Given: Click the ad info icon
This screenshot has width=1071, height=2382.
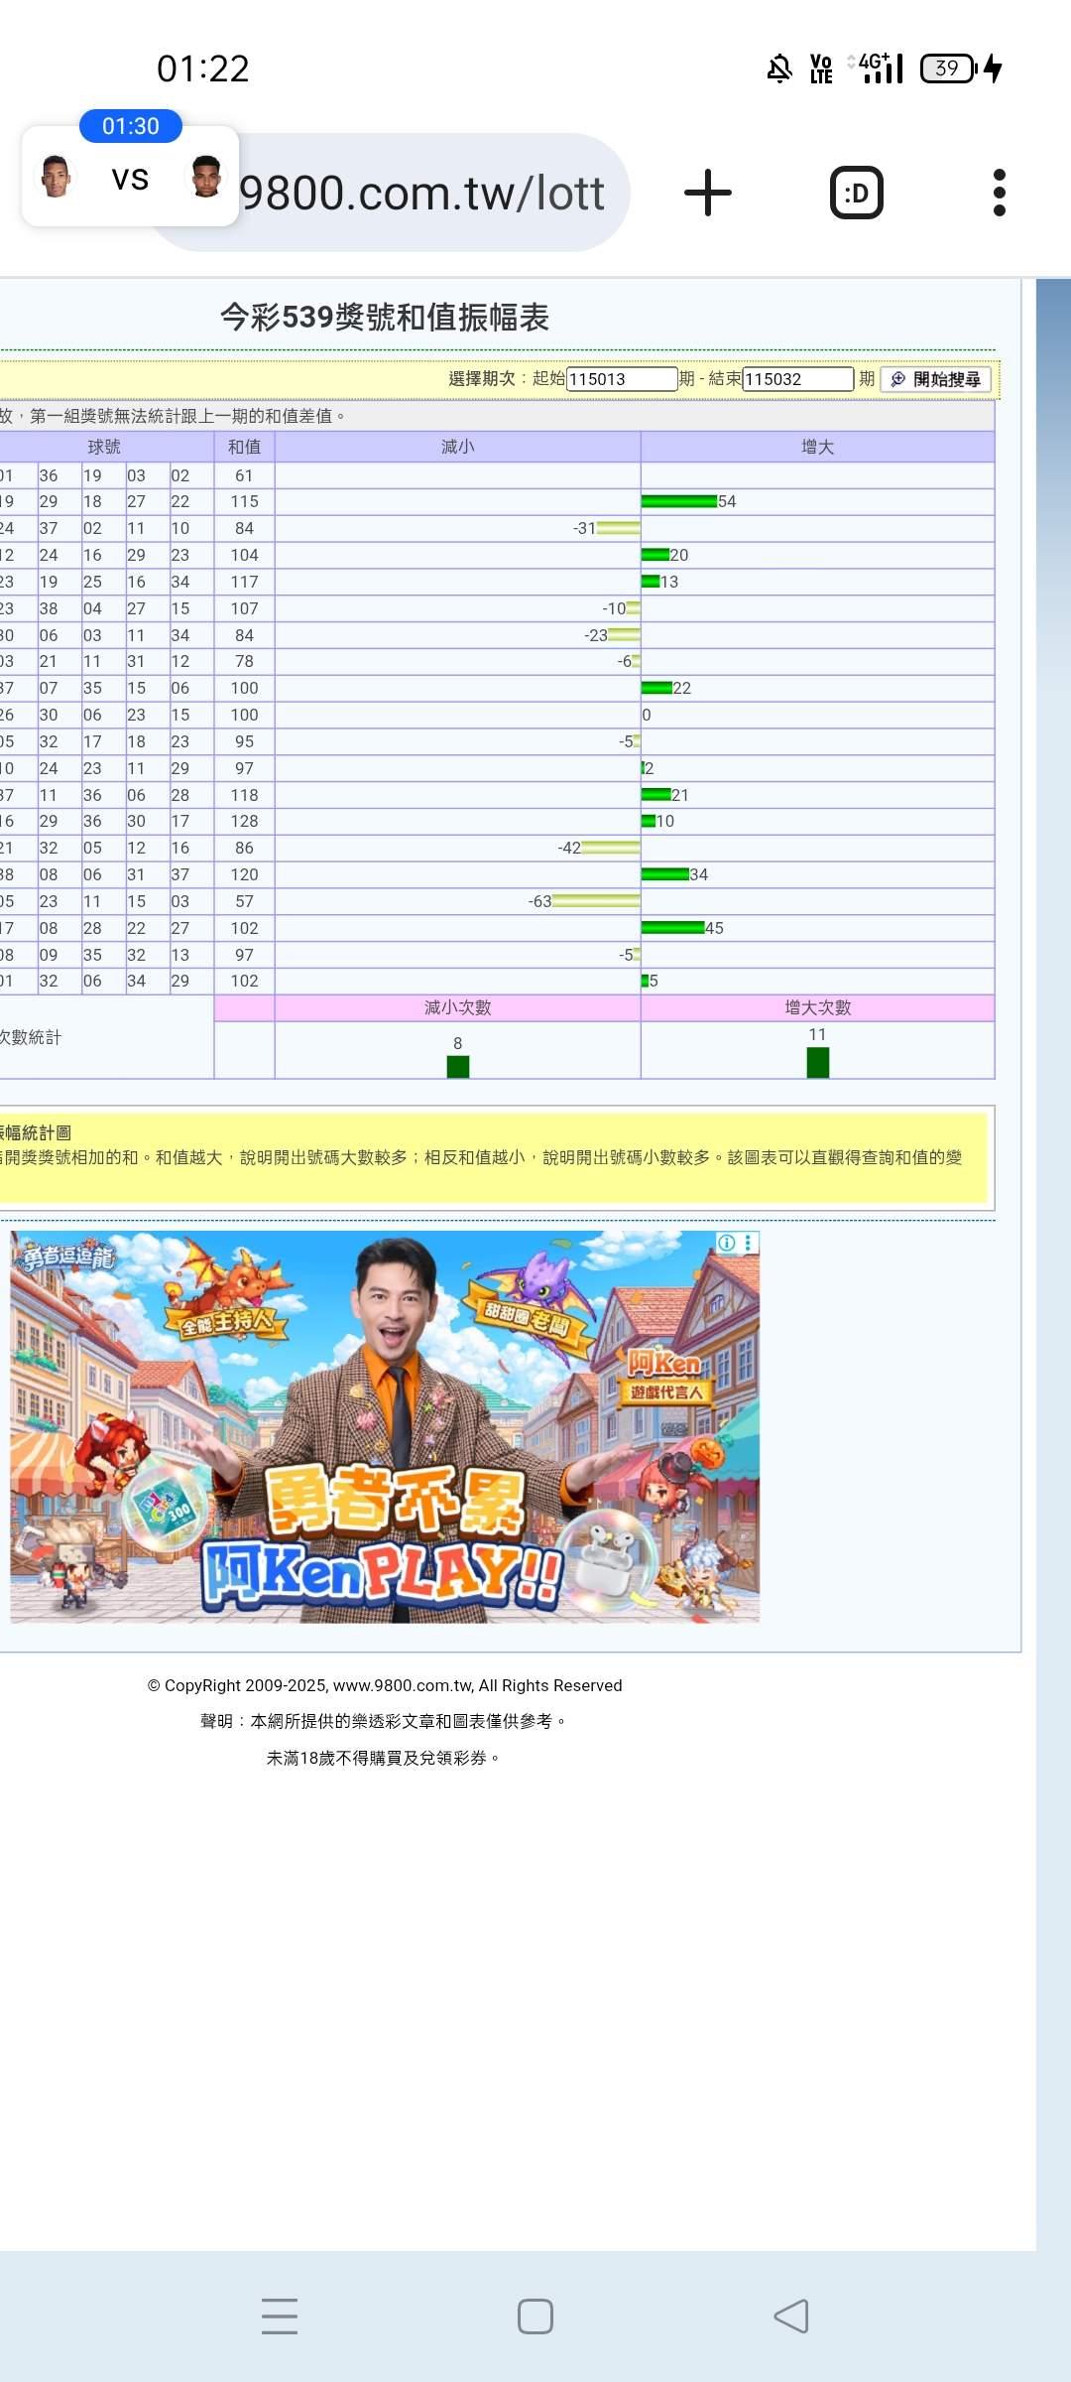Looking at the screenshot, I should click(727, 1243).
